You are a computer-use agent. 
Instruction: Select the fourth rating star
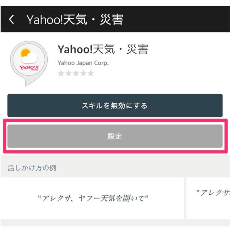click(83, 73)
